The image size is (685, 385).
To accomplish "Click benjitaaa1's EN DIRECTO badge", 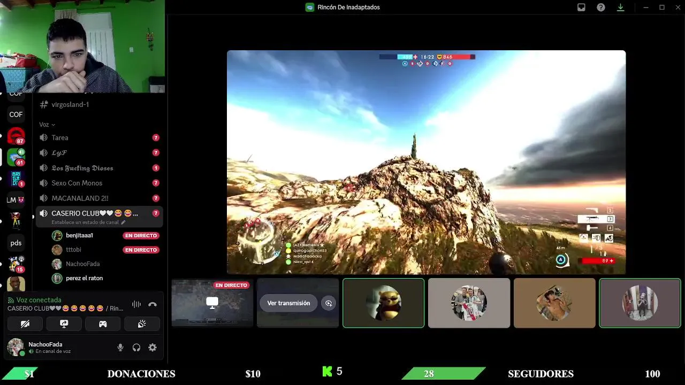I will [x=141, y=235].
